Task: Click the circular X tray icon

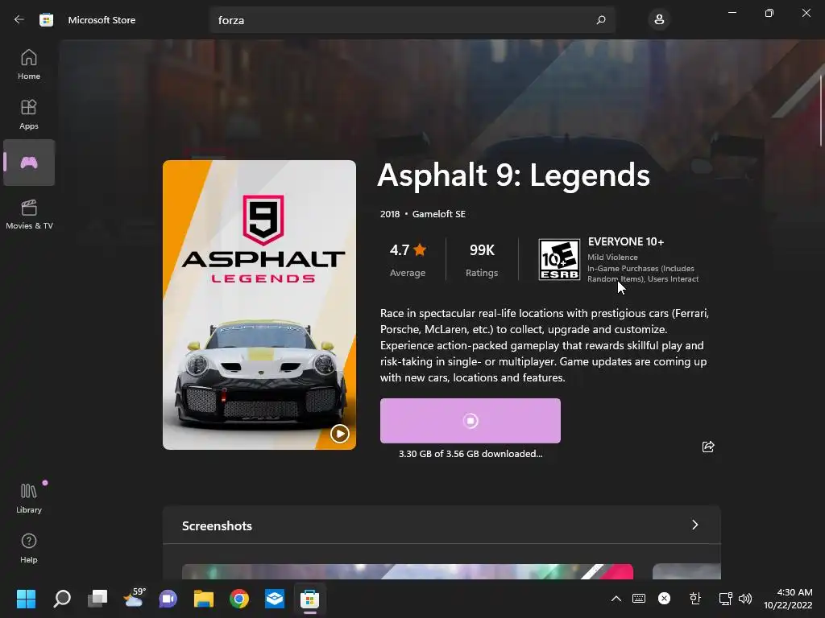Action: [x=665, y=599]
